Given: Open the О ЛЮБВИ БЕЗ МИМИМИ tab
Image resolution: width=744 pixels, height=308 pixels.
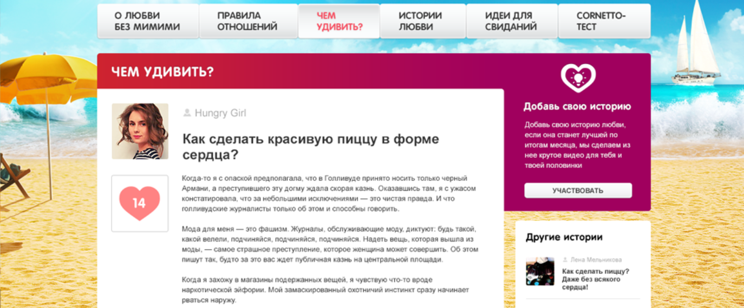Looking at the screenshot, I should (x=148, y=22).
